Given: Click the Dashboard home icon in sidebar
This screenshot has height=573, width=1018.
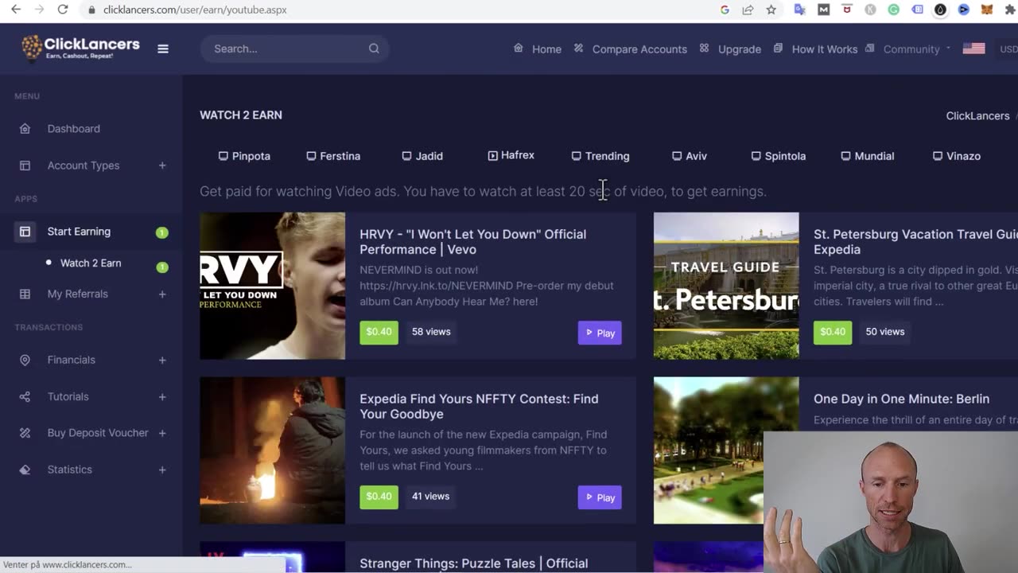Looking at the screenshot, I should [x=25, y=129].
